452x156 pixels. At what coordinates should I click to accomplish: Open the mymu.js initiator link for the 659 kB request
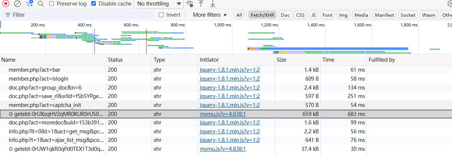(x=223, y=114)
